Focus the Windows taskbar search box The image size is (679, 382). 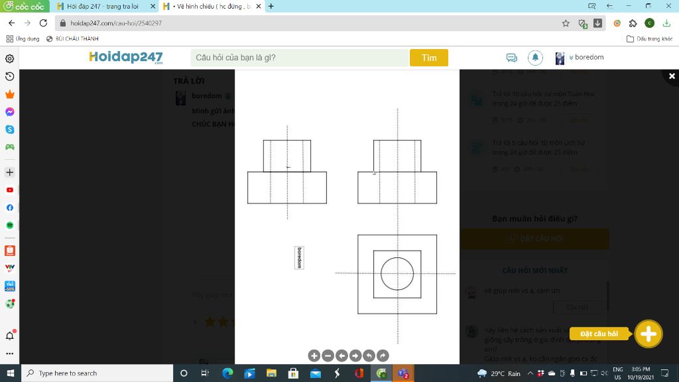tap(97, 373)
